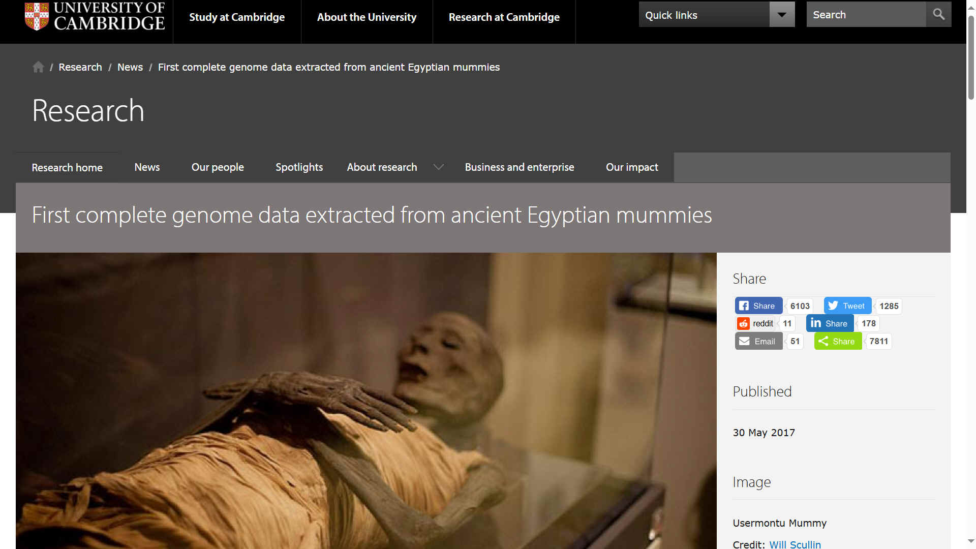The height and width of the screenshot is (549, 976).
Task: Click the home icon in breadcrumb
Action: point(38,67)
